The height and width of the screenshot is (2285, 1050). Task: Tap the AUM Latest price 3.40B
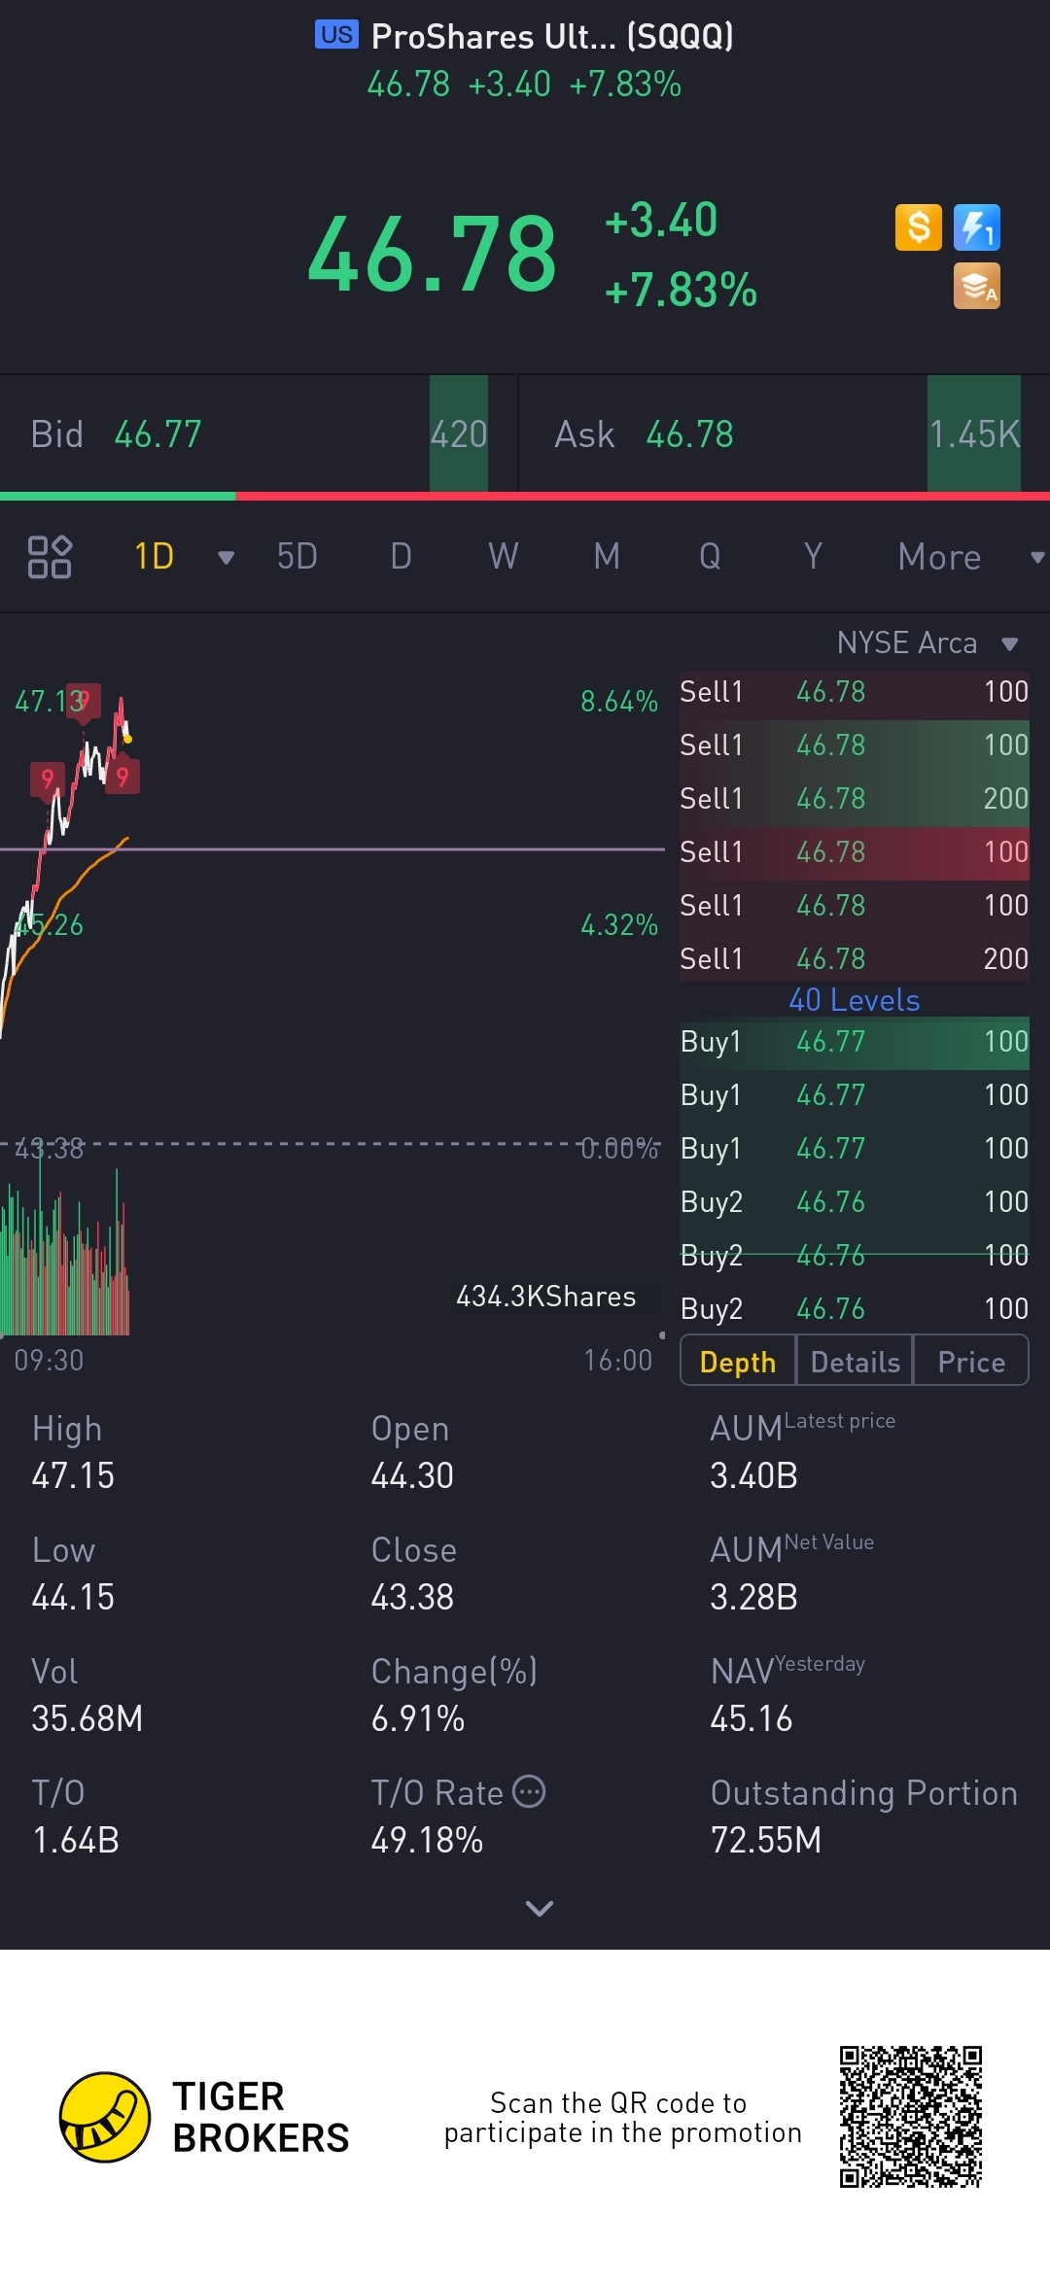point(753,1475)
